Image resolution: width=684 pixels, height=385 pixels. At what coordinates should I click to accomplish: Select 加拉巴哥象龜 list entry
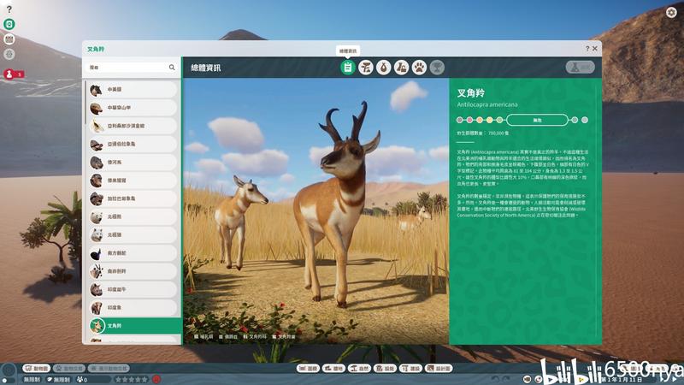(x=133, y=198)
